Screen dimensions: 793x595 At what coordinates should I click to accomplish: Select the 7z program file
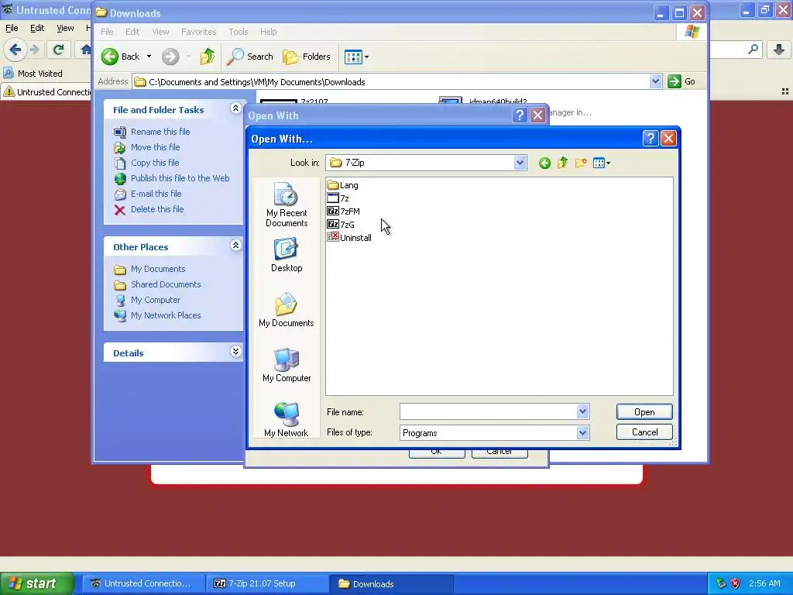pos(338,198)
